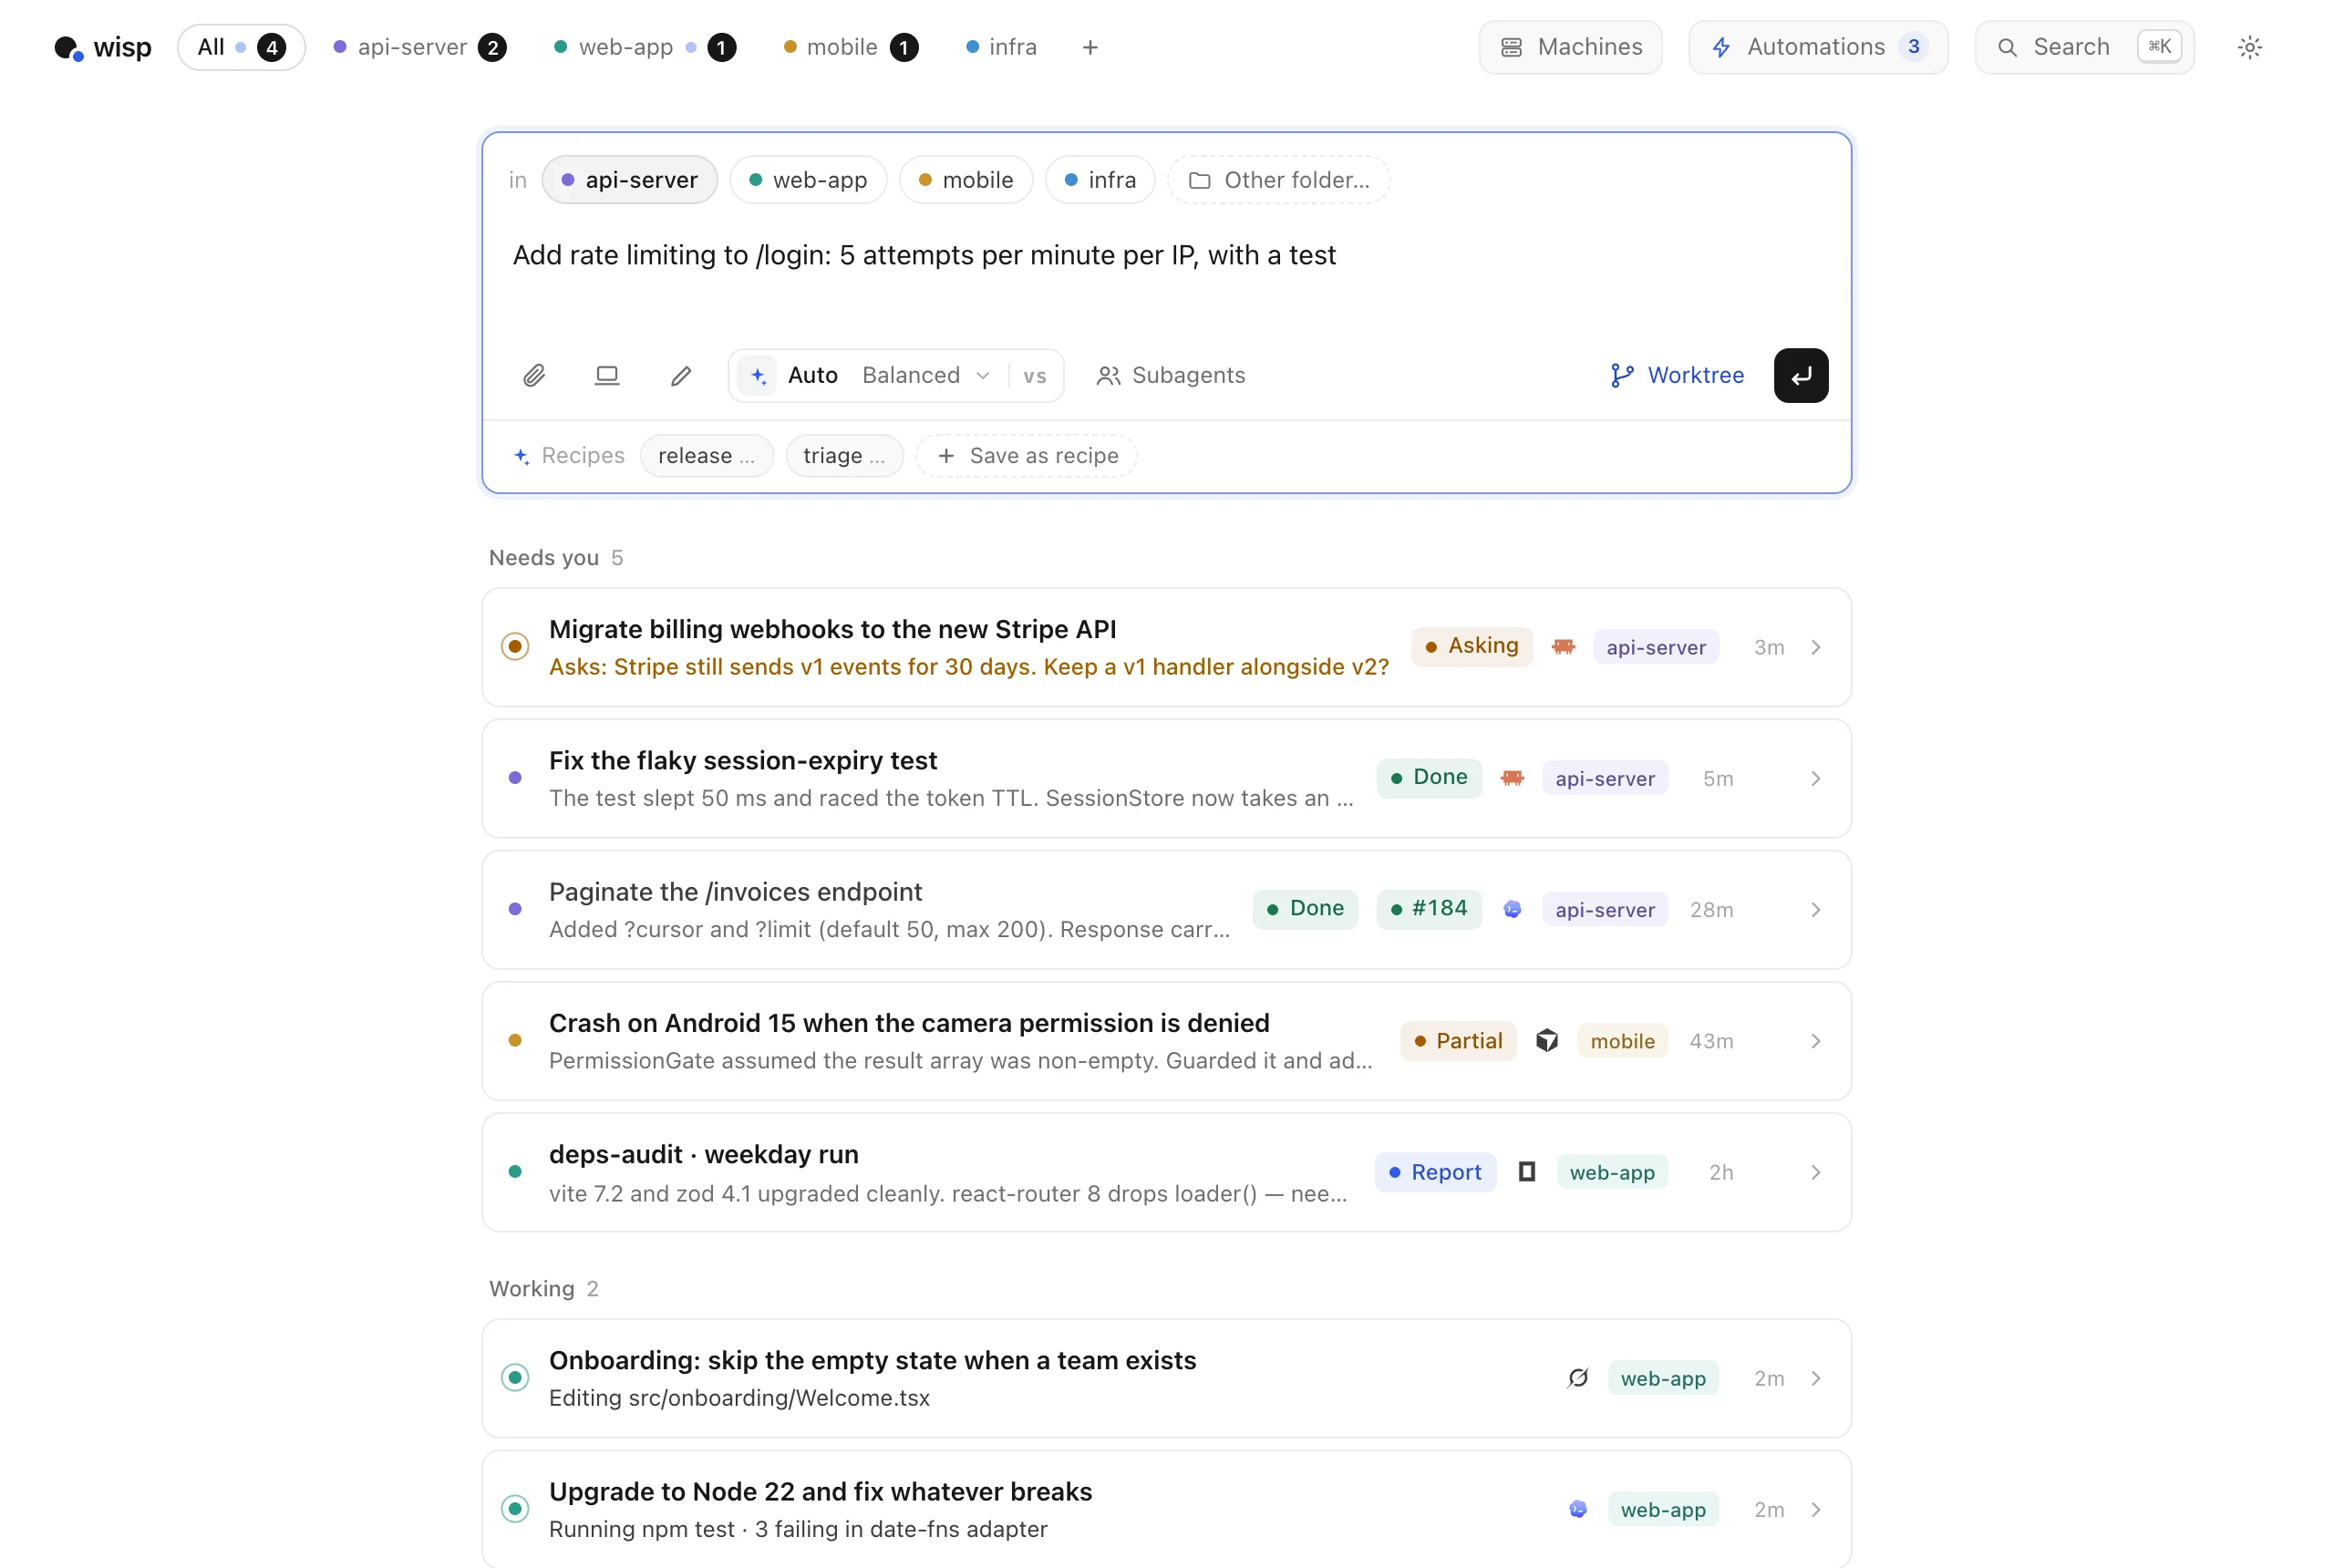The width and height of the screenshot is (2334, 1568).
Task: Click the agent icon on the Onboarding row
Action: [1578, 1378]
